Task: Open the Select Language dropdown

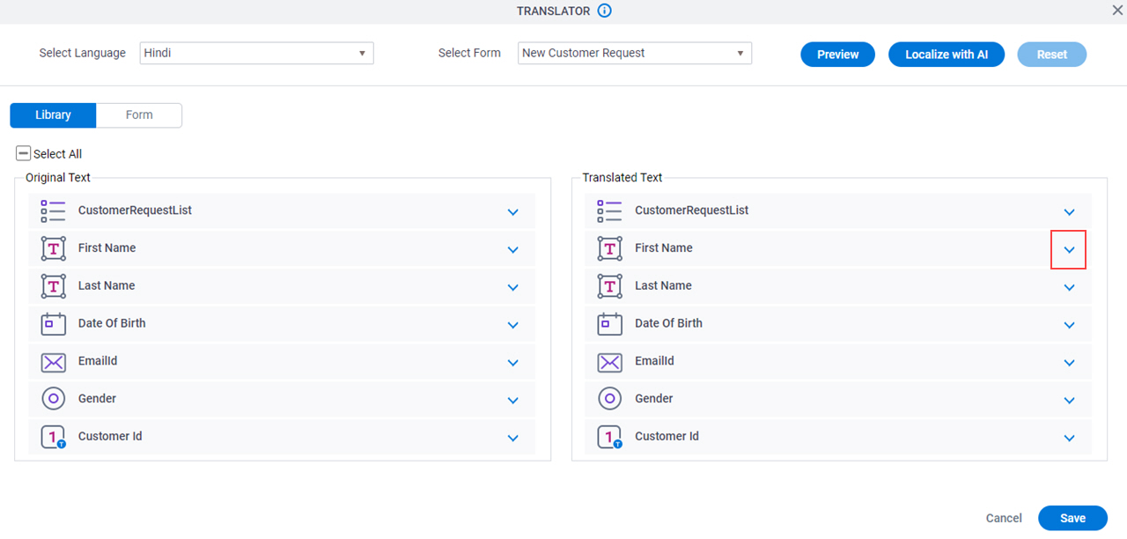Action: pos(257,53)
